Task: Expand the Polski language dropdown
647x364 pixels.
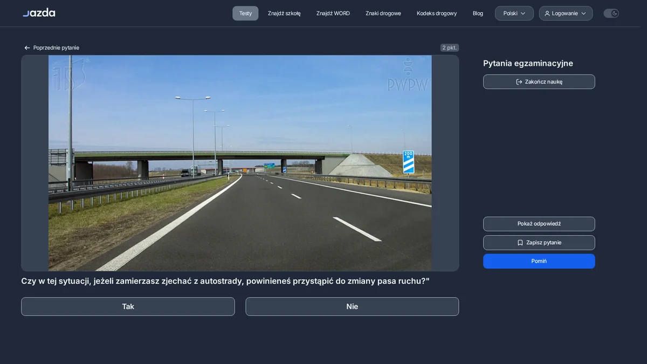Action: pyautogui.click(x=514, y=13)
